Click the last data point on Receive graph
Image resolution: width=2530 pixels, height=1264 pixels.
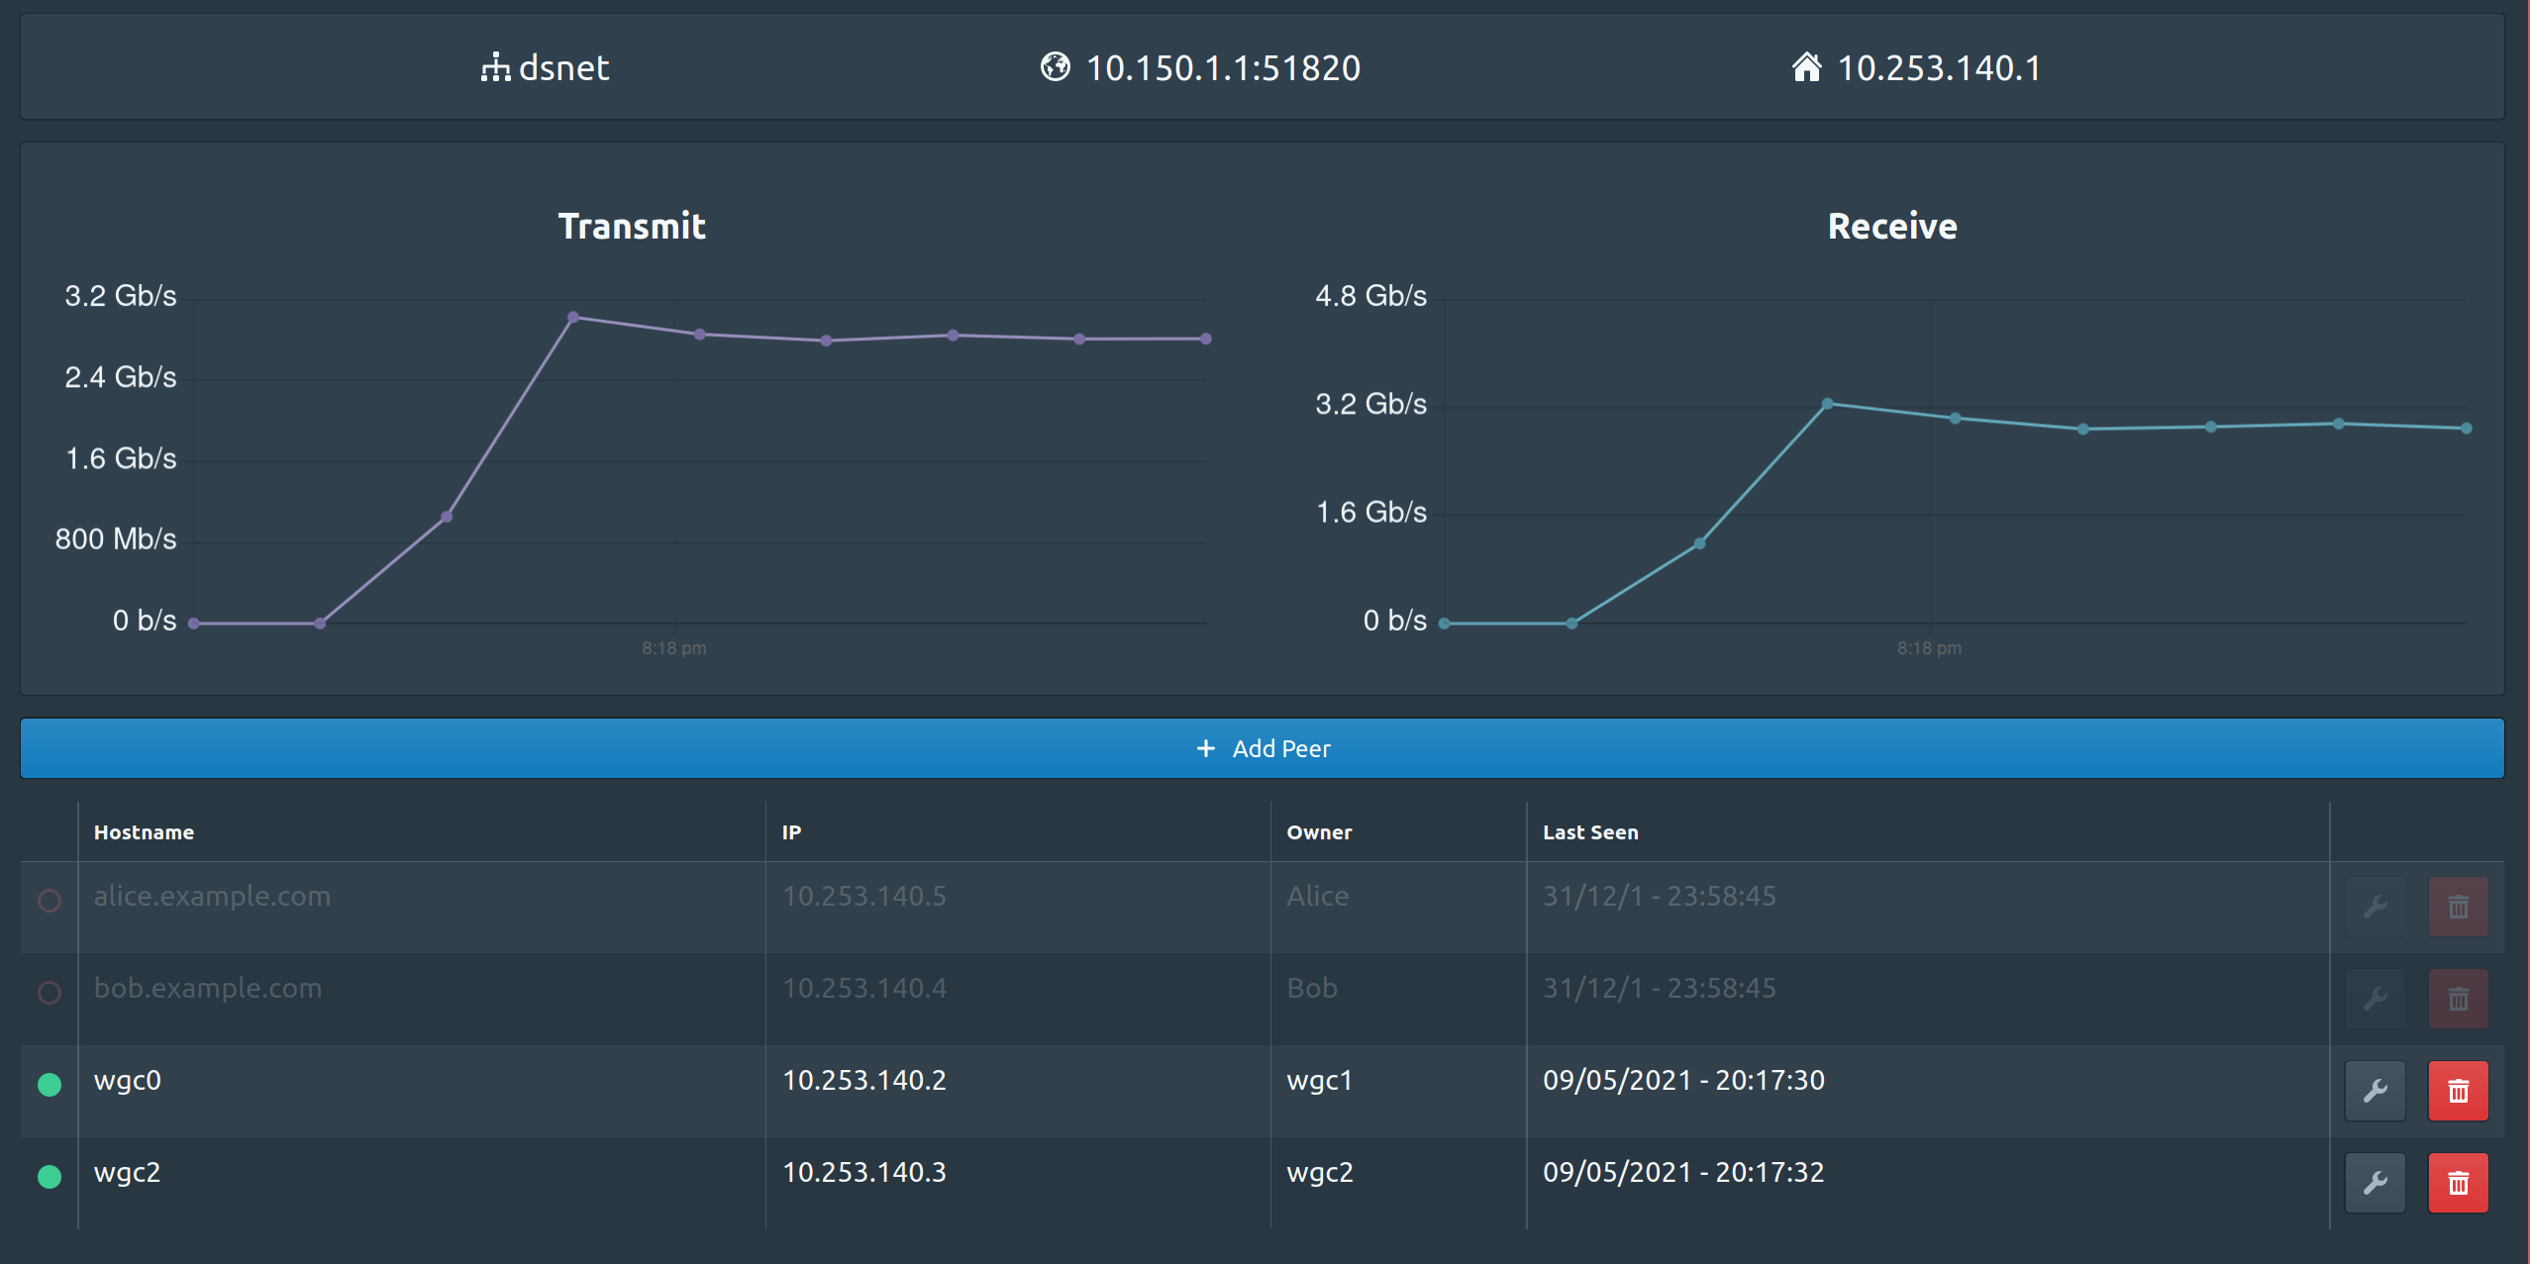[2467, 429]
